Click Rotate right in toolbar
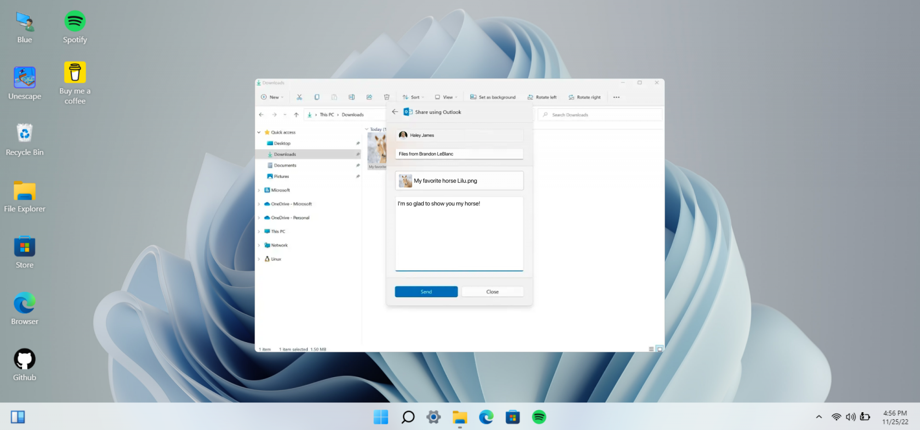The height and width of the screenshot is (430, 920). 584,97
